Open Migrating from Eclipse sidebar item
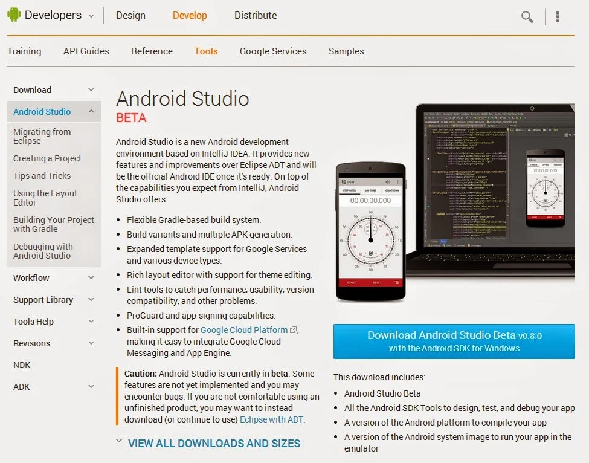This screenshot has height=463, width=589. tap(42, 136)
